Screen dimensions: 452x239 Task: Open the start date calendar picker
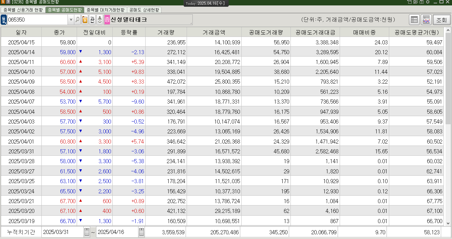click(x=87, y=232)
